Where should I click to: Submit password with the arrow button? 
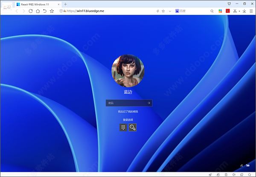(149, 103)
